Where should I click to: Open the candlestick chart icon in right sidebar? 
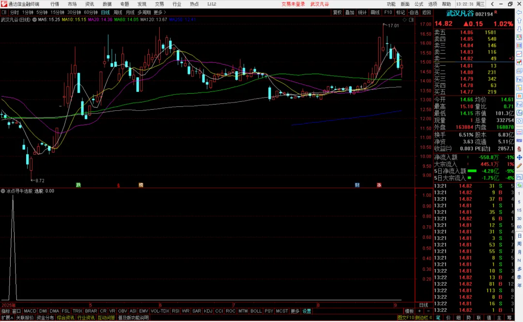519,62
